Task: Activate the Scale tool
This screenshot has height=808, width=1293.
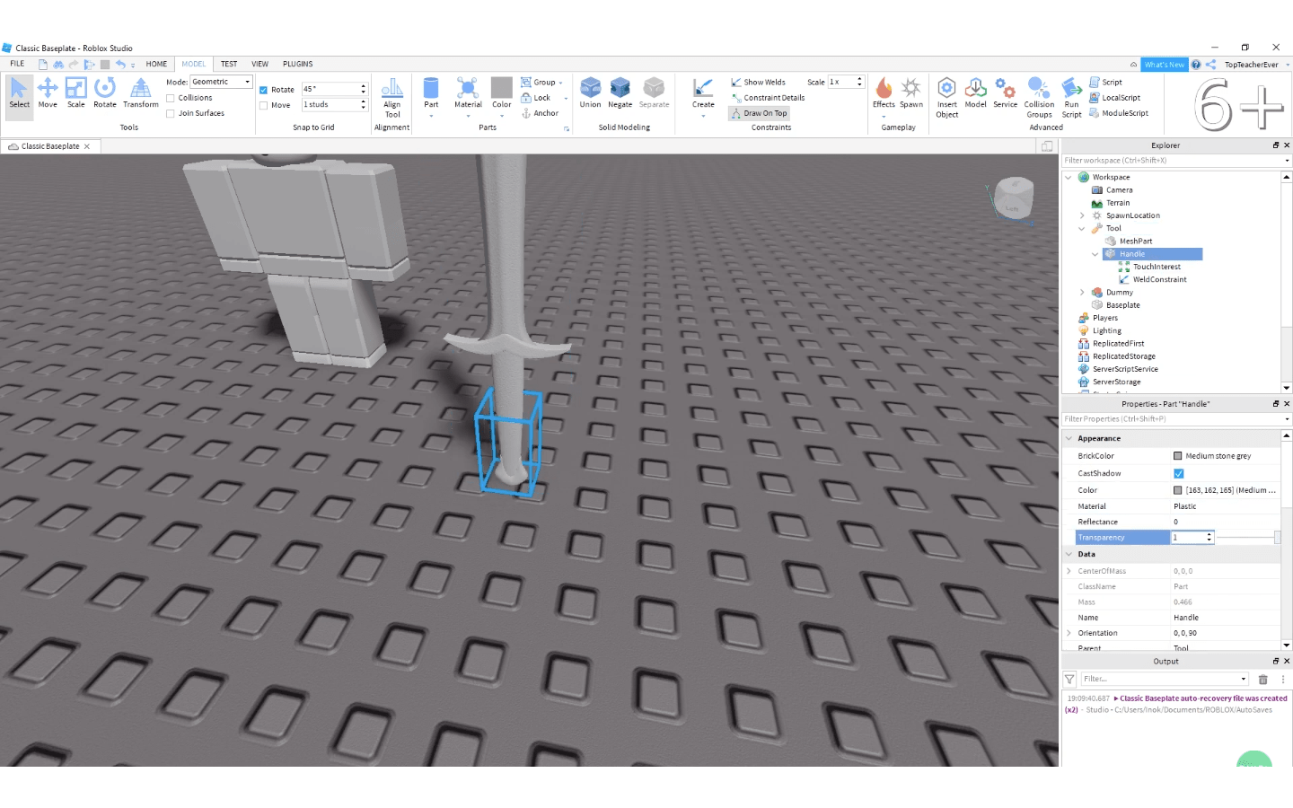Action: click(x=76, y=93)
